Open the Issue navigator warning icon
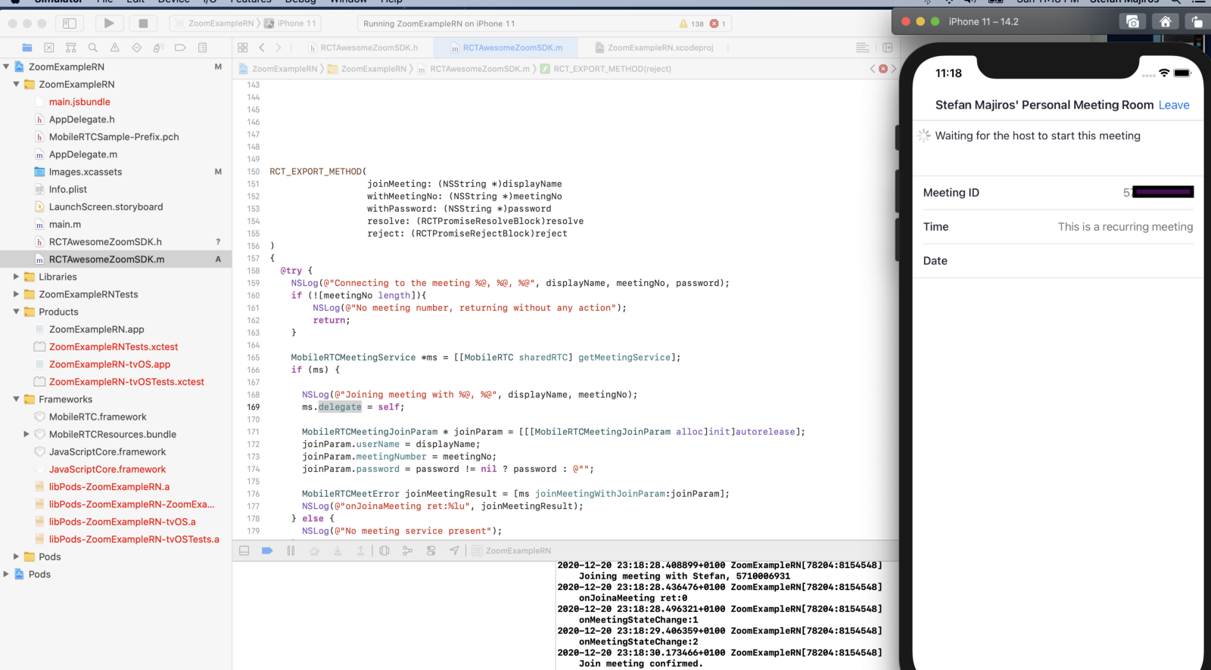Image resolution: width=1211 pixels, height=670 pixels. (x=115, y=48)
